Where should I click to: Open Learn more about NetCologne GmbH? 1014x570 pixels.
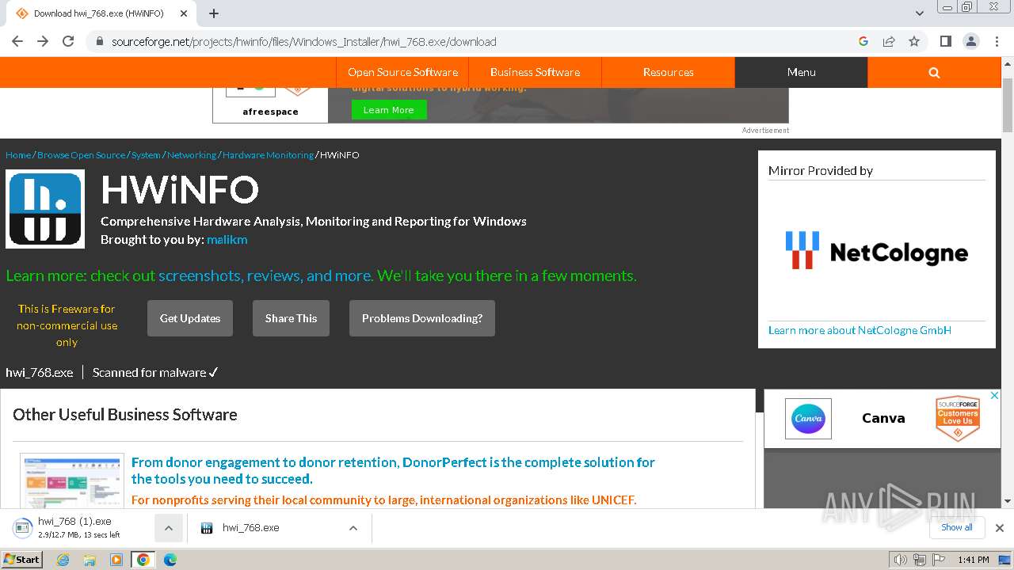pyautogui.click(x=860, y=330)
